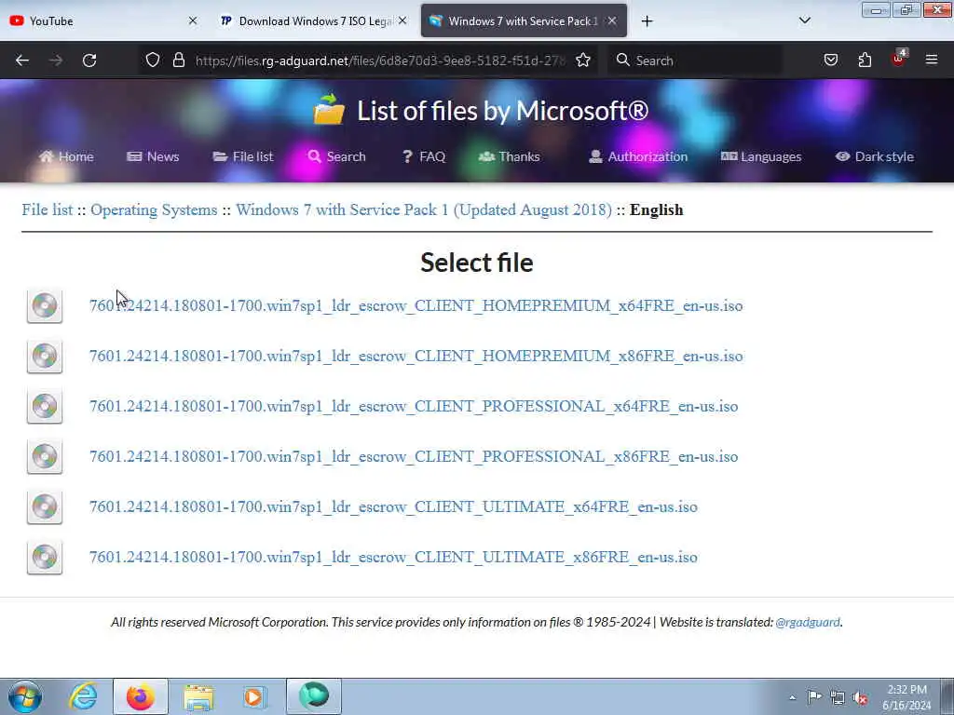
Task: Click the browser Search box
Action: [x=695, y=61]
